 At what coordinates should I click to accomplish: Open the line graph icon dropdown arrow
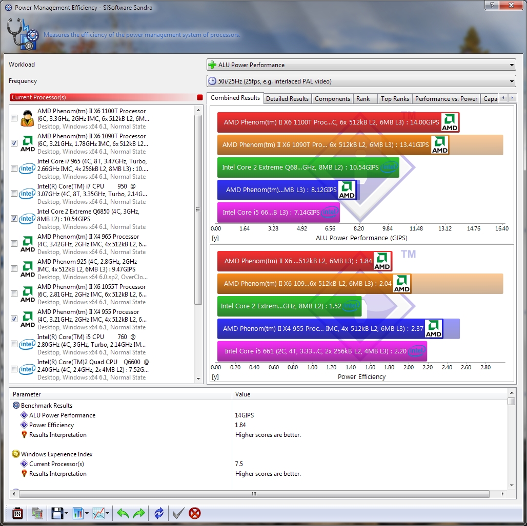click(x=107, y=513)
